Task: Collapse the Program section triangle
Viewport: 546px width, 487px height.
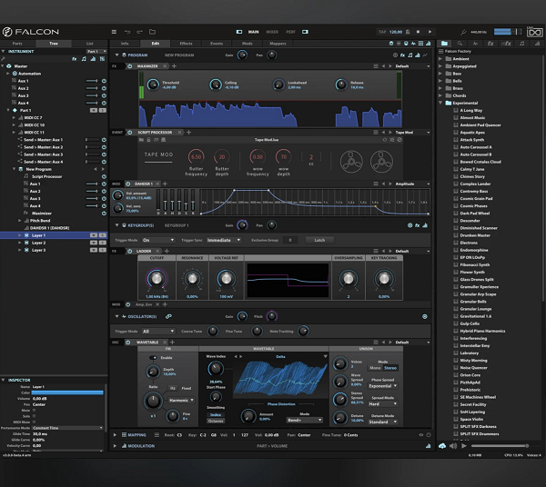Action: pyautogui.click(x=117, y=55)
